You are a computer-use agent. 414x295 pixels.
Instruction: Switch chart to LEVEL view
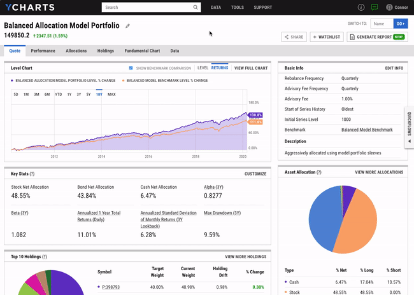pos(203,68)
